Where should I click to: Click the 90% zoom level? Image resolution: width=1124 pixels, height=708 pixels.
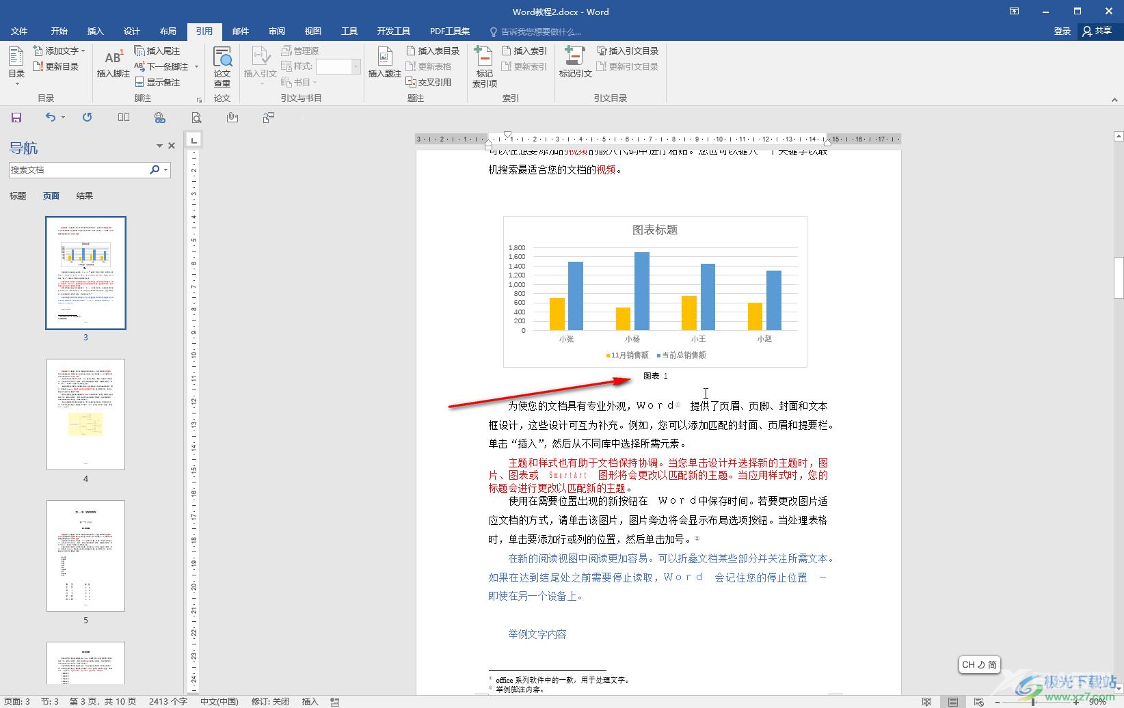[1097, 702]
